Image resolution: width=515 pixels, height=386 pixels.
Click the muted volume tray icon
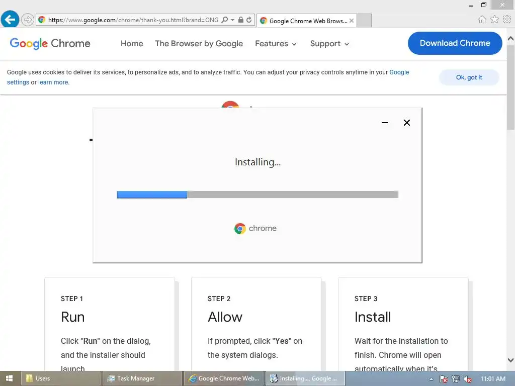click(467, 379)
